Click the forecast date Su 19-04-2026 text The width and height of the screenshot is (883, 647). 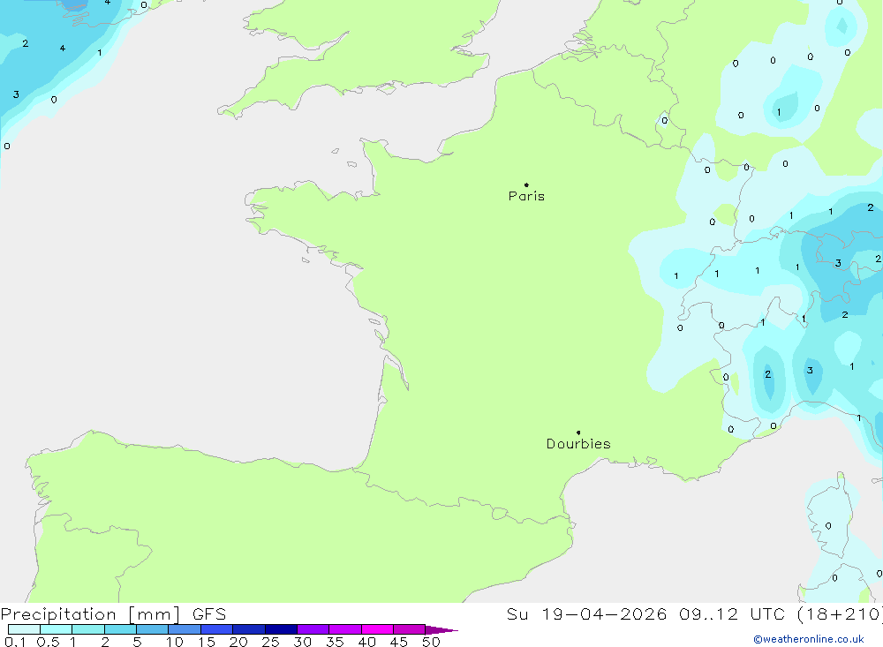click(x=586, y=614)
